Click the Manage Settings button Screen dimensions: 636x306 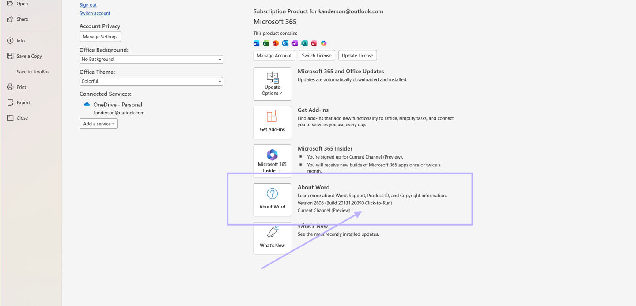(100, 37)
